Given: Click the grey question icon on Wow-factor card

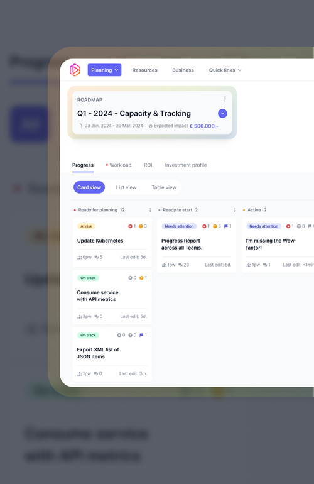Looking at the screenshot, I should pyautogui.click(x=299, y=226).
